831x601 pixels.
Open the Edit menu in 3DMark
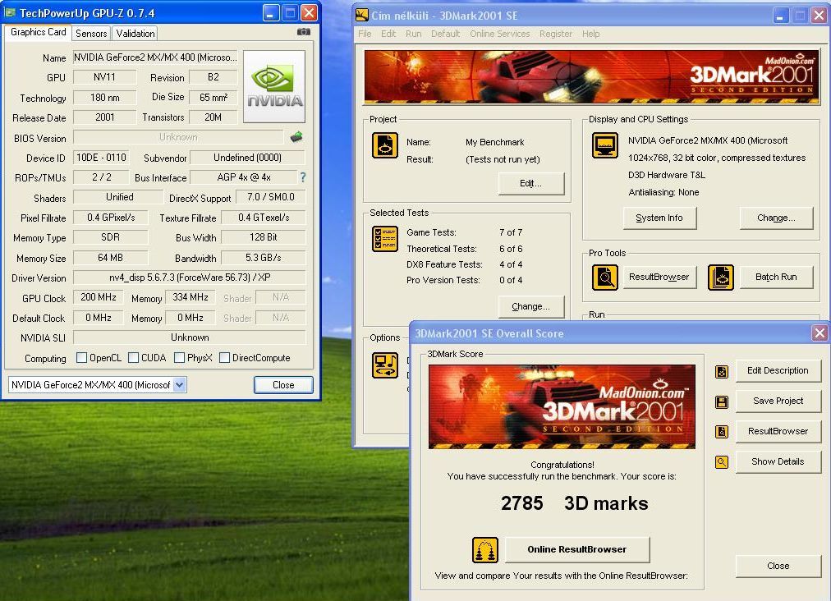tap(388, 34)
